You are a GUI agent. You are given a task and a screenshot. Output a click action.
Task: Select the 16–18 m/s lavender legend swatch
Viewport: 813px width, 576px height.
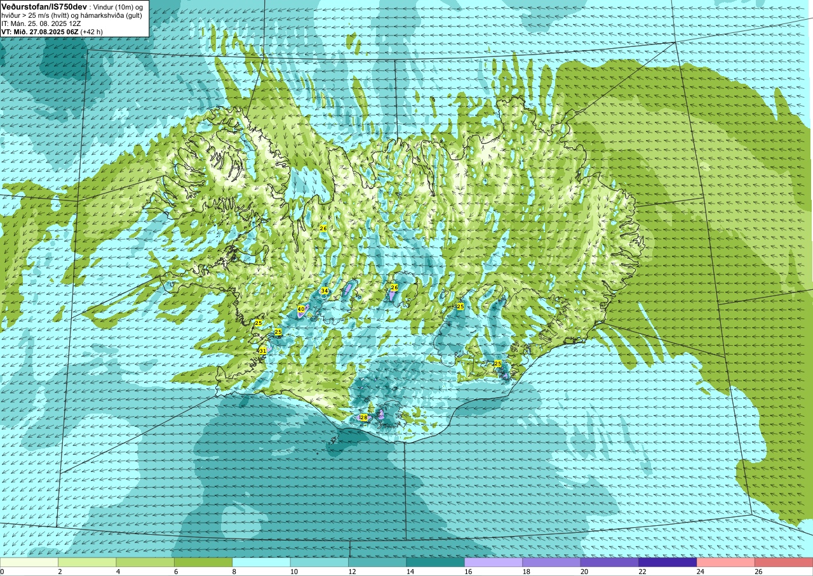pyautogui.click(x=494, y=562)
